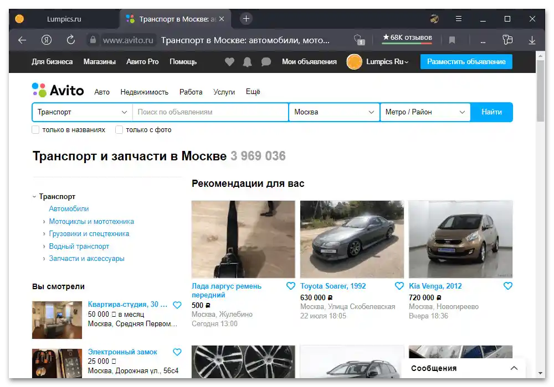Collapse the Транспорт tree section
554x387 pixels.
(x=34, y=197)
